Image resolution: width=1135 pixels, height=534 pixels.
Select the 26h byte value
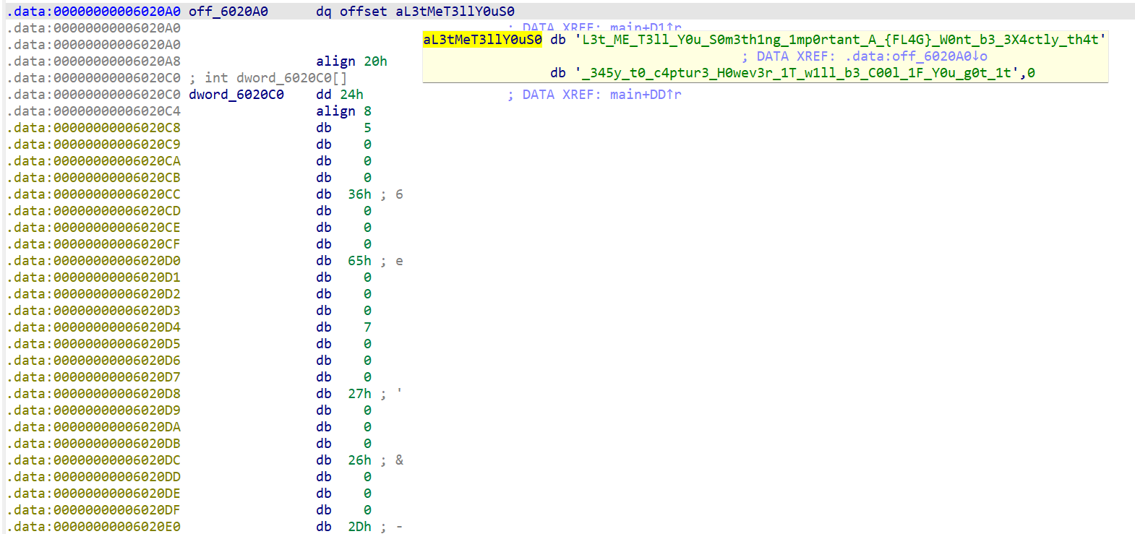pyautogui.click(x=359, y=460)
